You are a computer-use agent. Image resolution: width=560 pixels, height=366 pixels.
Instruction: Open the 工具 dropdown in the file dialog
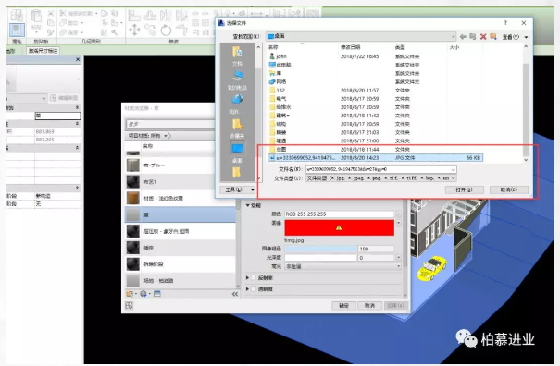coord(238,189)
